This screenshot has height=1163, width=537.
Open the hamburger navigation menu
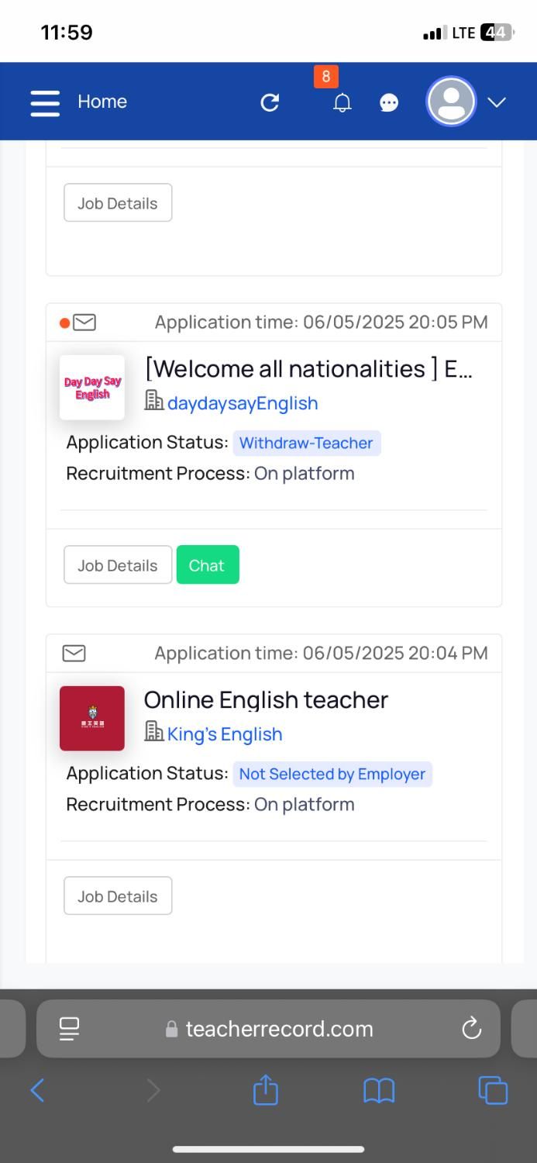(x=45, y=102)
